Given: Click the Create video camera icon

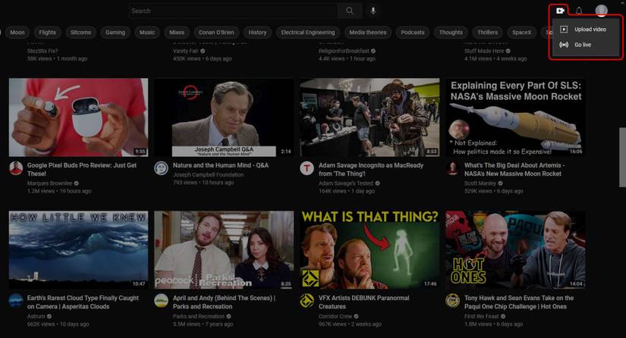Looking at the screenshot, I should click(x=560, y=11).
